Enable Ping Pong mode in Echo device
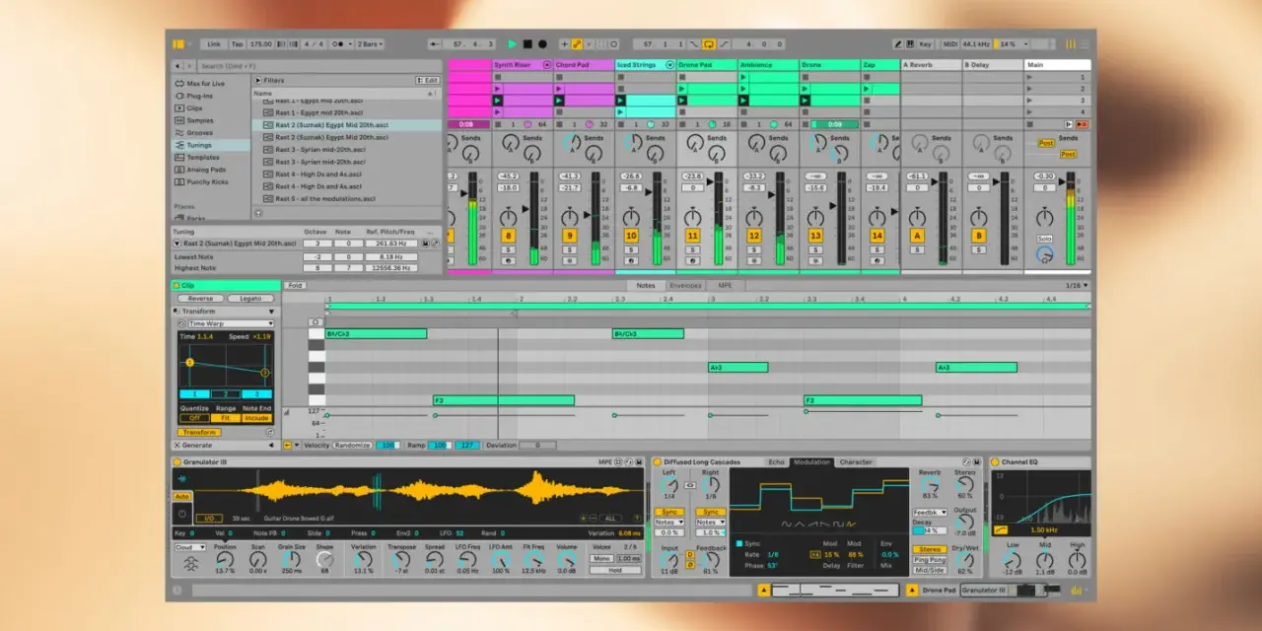Screen dimensions: 1262x631 (930, 560)
